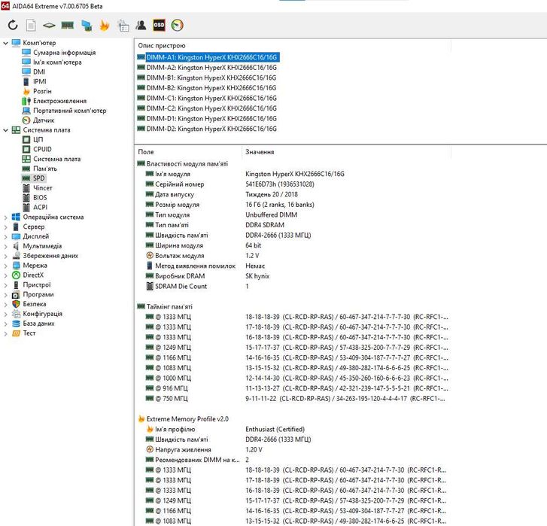Start the System Stability Test flame icon
Viewport: 547px width, 526px height.
[x=105, y=25]
